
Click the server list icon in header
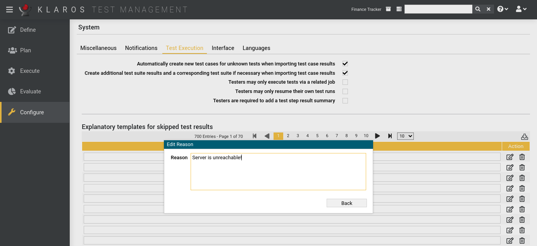point(399,9)
